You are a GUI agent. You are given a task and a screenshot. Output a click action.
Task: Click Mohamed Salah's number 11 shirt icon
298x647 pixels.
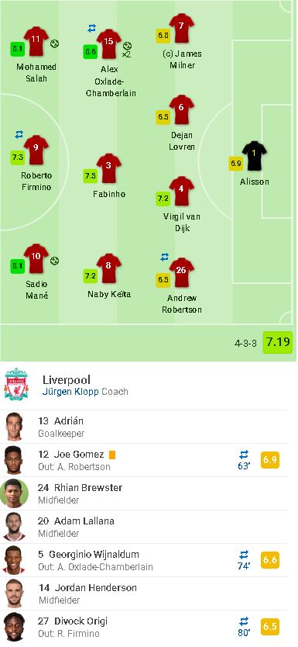[x=36, y=41]
